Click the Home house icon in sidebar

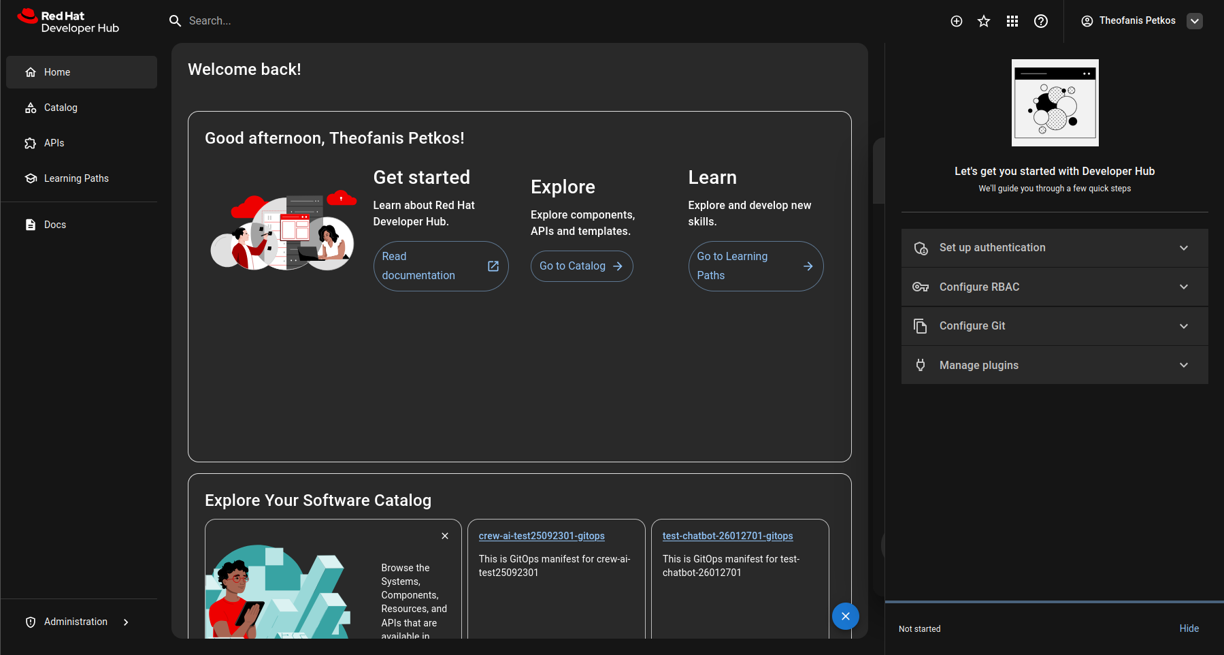click(31, 72)
